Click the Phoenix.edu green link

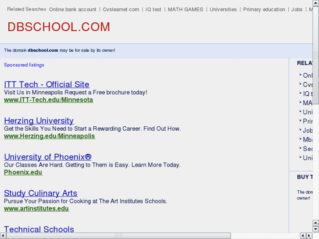pyautogui.click(x=23, y=172)
